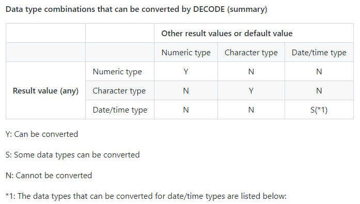The image size is (360, 204).
Task: Click the table title mentioning DECODE summary
Action: 136,9
